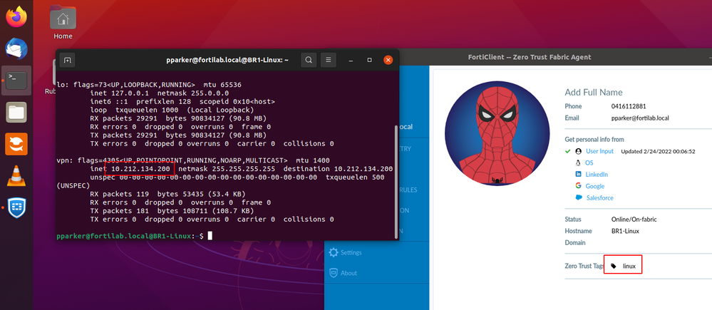Screen dimensions: 712x310
Task: Open Ubuntu Software from the dock
Action: [x=17, y=143]
